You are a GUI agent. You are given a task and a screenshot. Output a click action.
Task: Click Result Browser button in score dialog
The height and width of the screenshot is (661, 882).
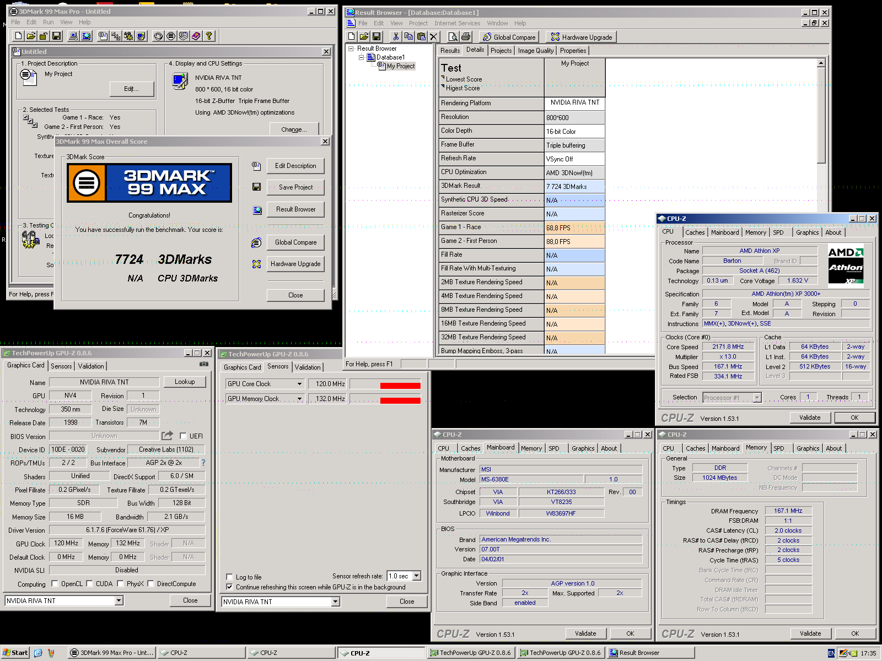tap(295, 209)
